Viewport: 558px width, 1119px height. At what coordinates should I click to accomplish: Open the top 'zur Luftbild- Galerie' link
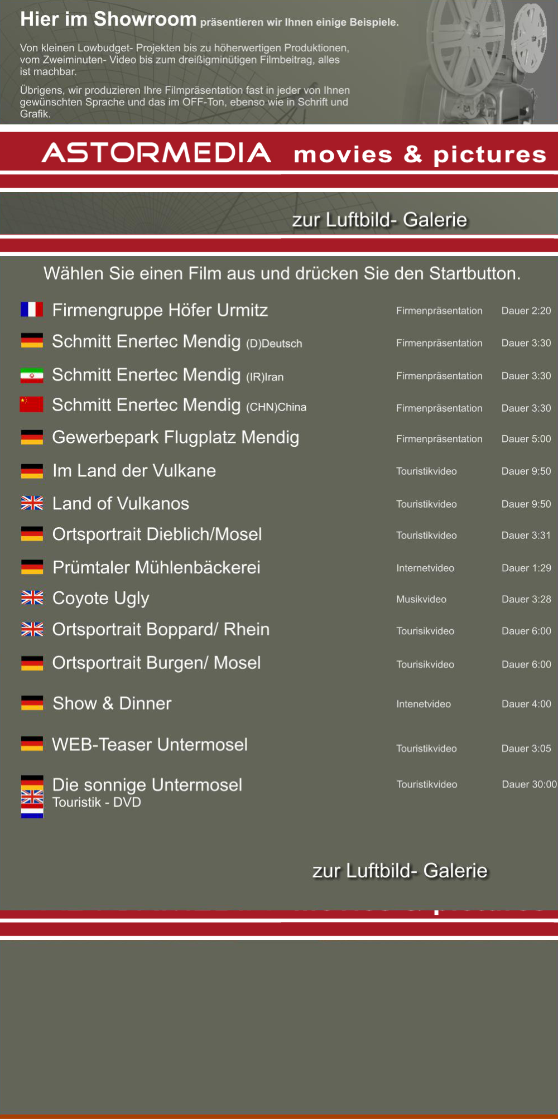coord(379,220)
